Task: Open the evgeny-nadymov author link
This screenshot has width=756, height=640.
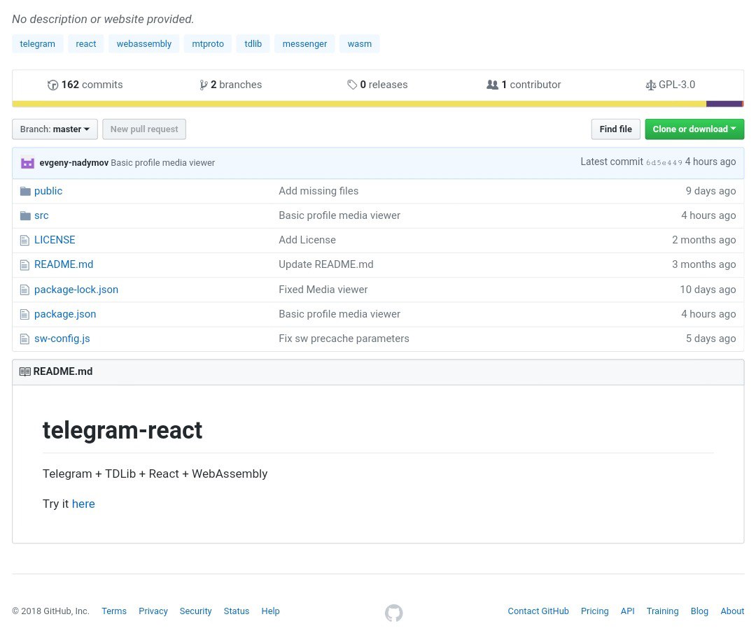Action: tap(73, 163)
